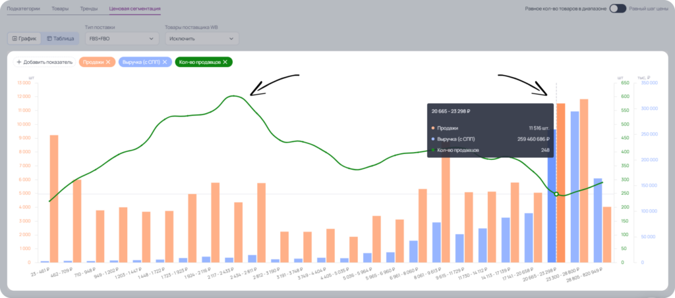Click the 350 000 right axis label
This screenshot has height=298, width=675.
coord(649,83)
